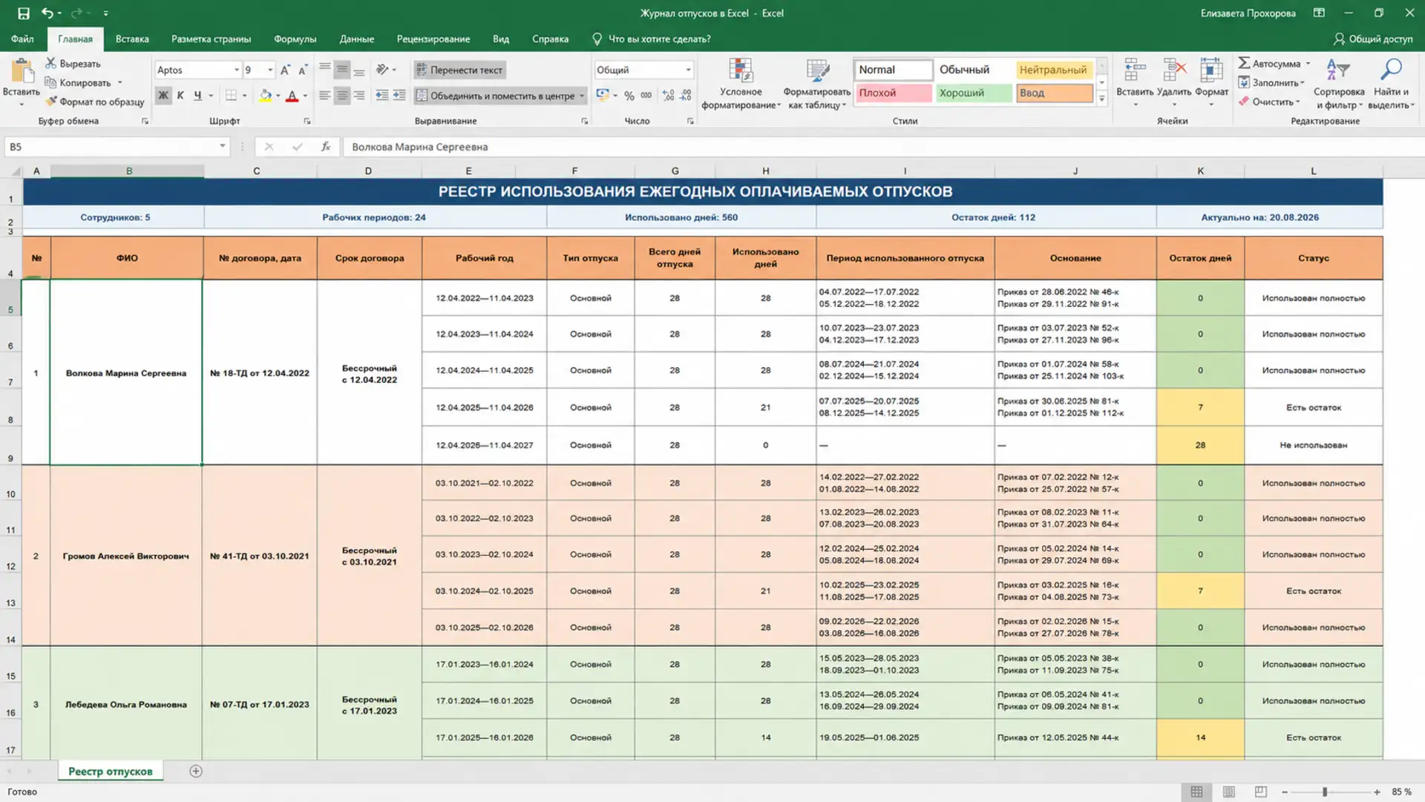Click Delete cells (Удалить)
This screenshot has height=802, width=1425.
1174,82
